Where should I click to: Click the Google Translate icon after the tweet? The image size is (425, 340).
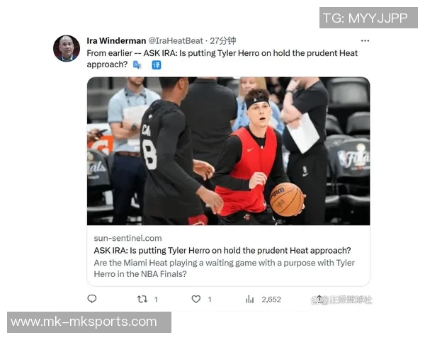pos(137,64)
